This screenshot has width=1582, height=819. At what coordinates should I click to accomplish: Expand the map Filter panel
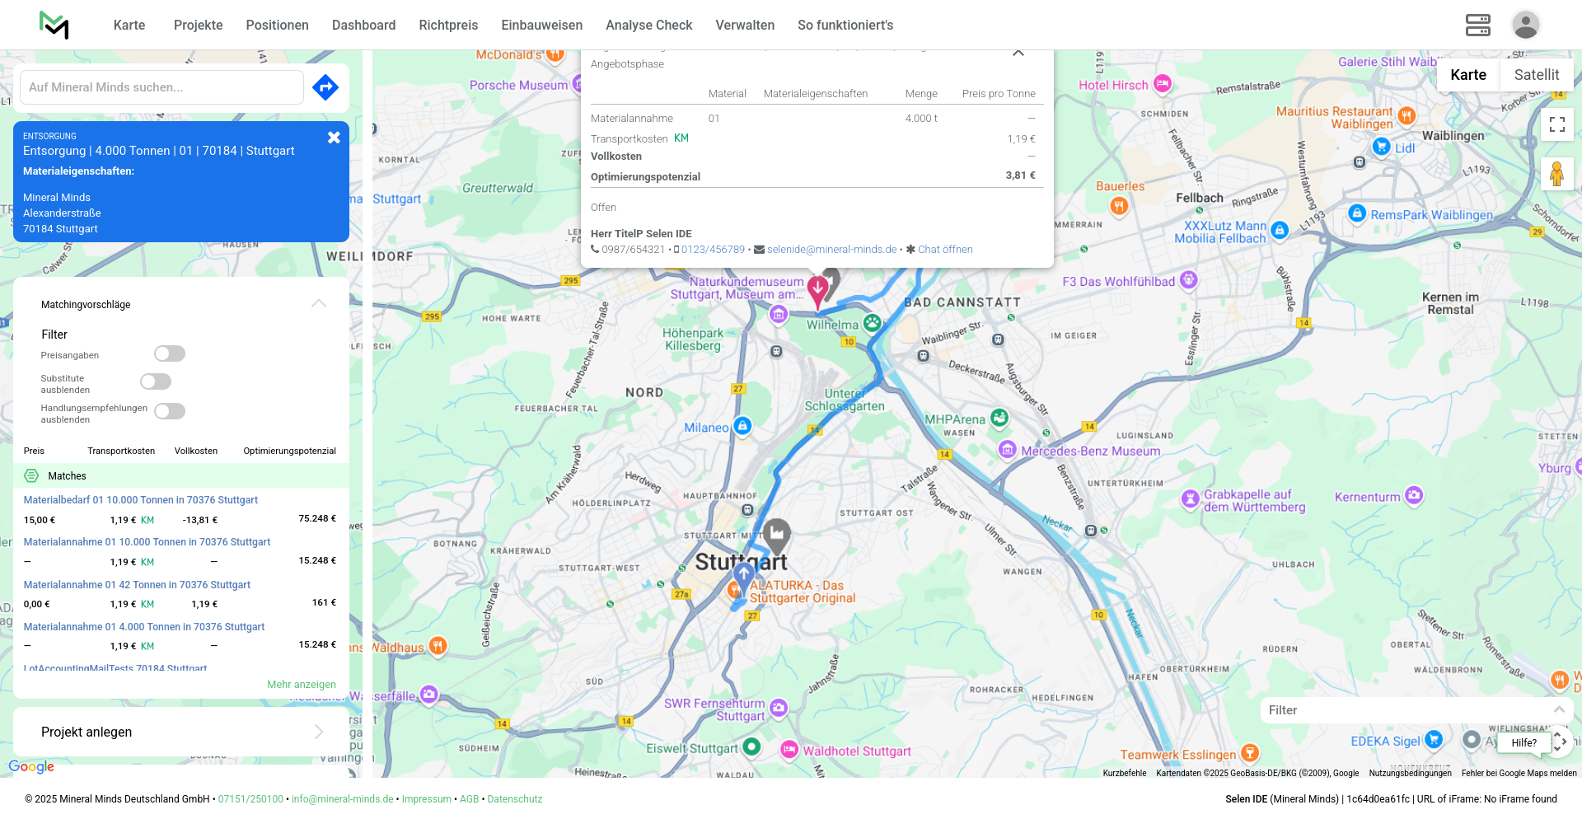click(1558, 709)
